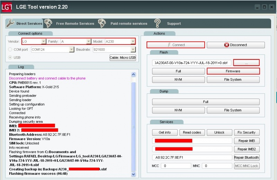Click the Cable: Micro USB button
277x180 pixels.
[123, 58]
